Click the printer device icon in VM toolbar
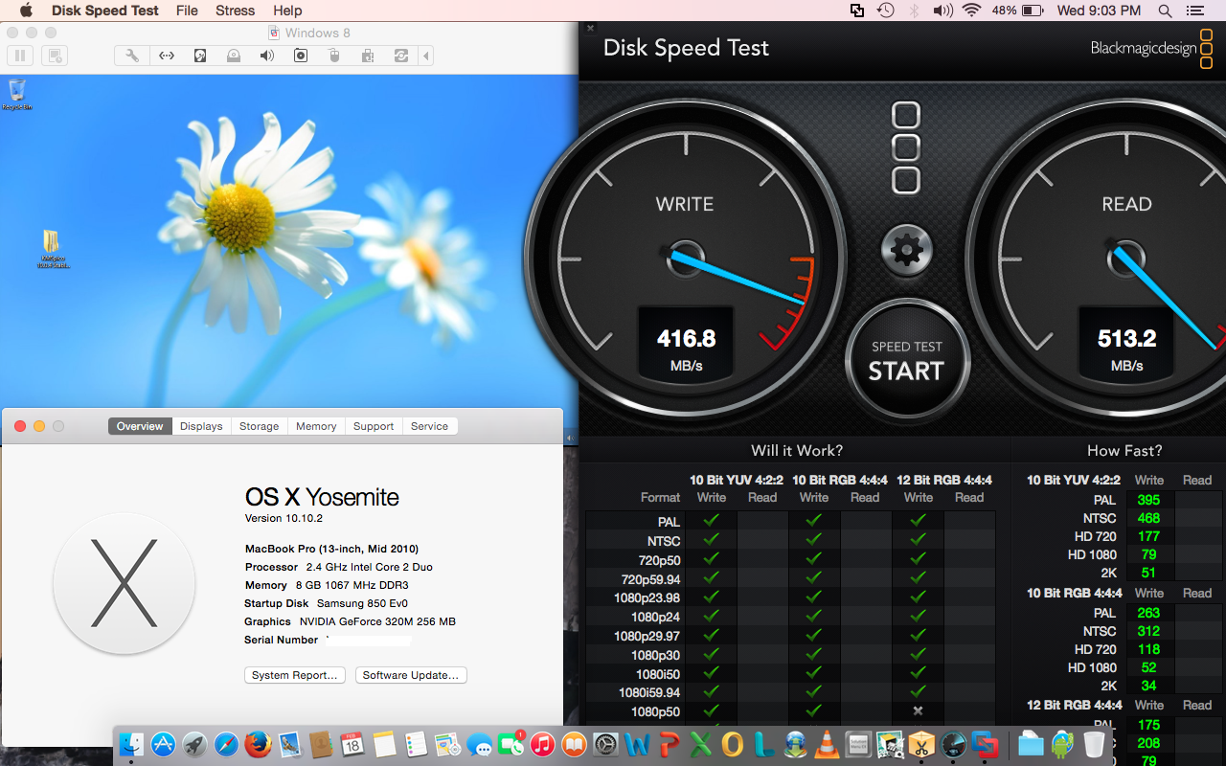This screenshot has height=766, width=1226. click(368, 56)
